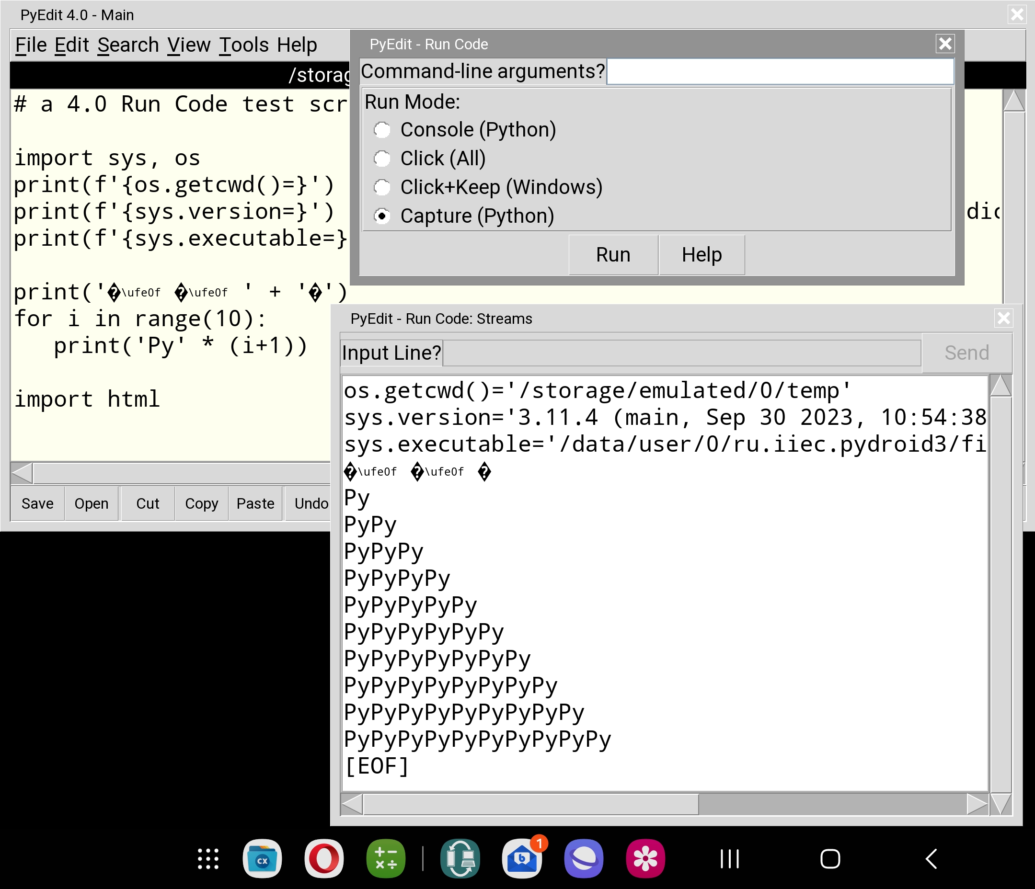
Task: Open the Opera browser dock icon
Action: pyautogui.click(x=324, y=859)
